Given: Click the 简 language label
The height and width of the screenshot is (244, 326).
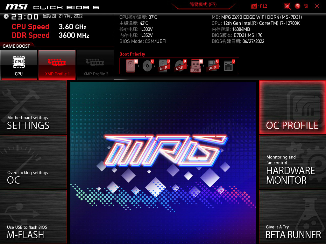Looking at the screenshot, I should (x=306, y=6).
